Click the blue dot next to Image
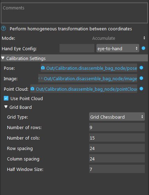Viewport: 149px width, 195px height. coord(141,78)
